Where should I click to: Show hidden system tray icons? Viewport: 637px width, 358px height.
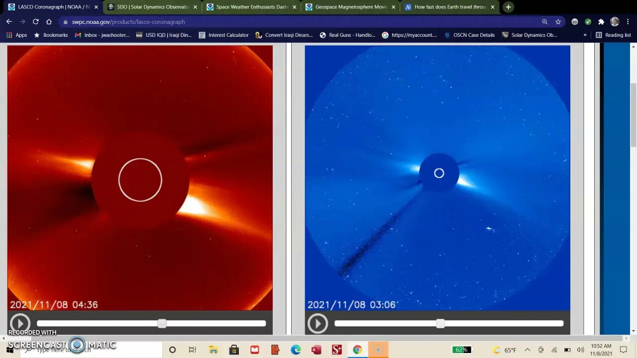click(x=528, y=350)
